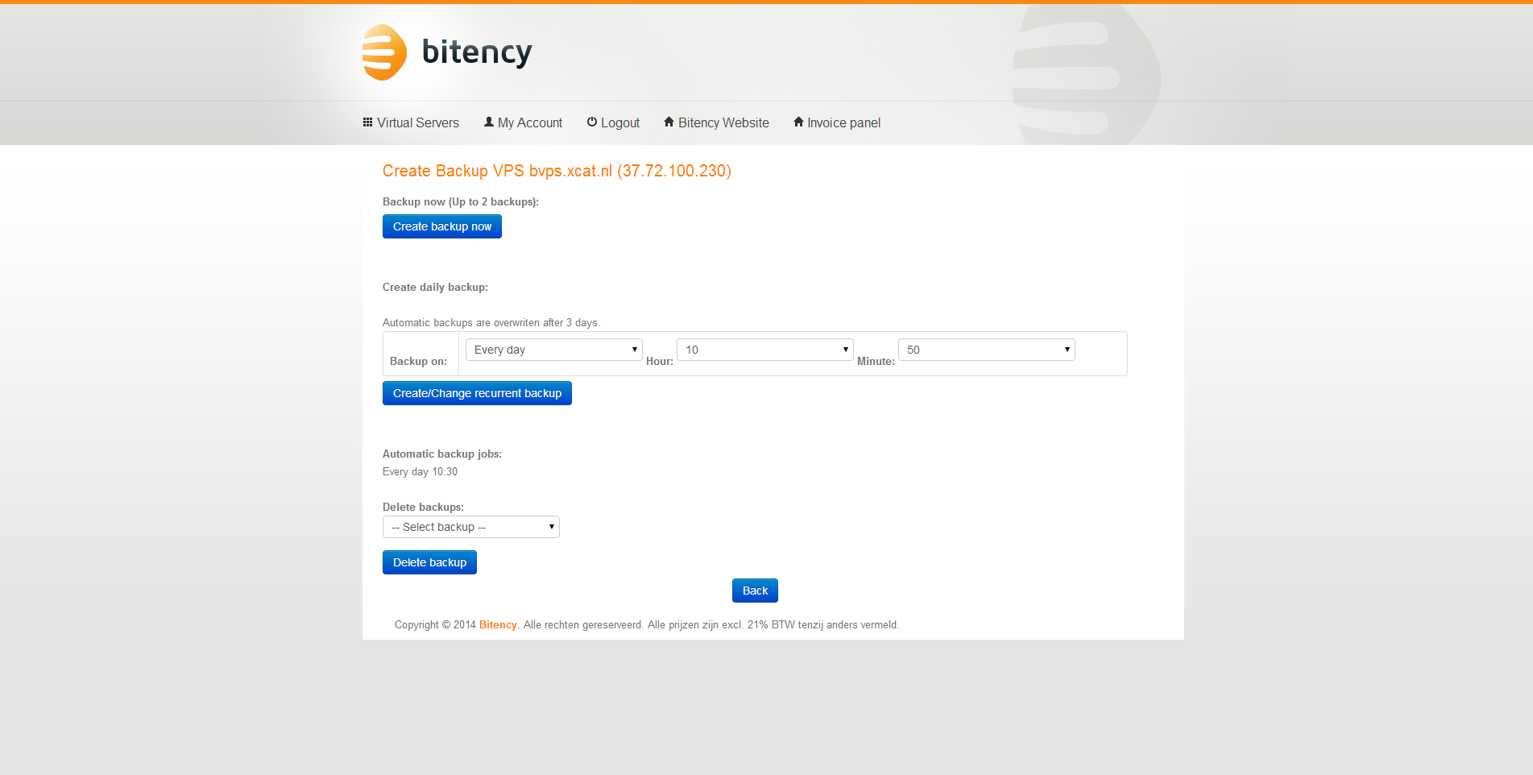
Task: Open the Hour dropdown showing 10
Action: click(764, 350)
